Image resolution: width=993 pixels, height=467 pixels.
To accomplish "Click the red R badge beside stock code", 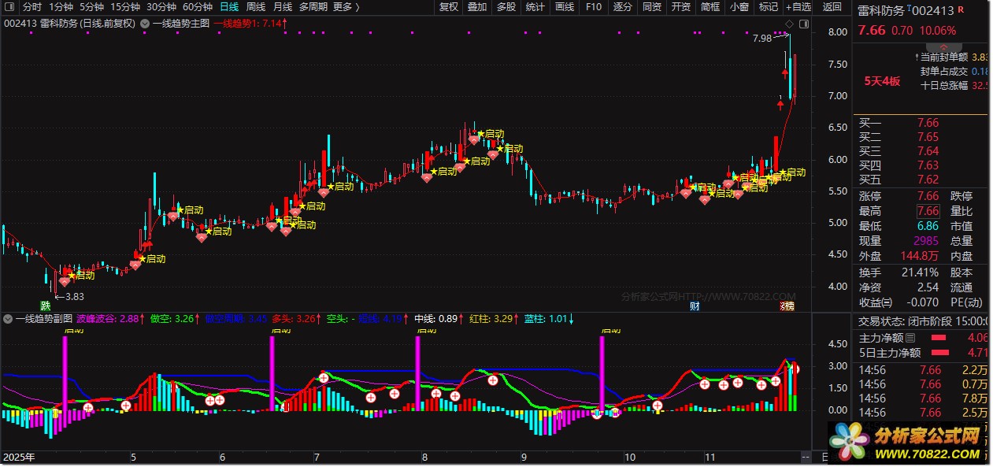I will [960, 9].
